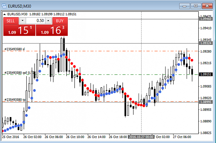
Task: Click the 1.09280 price scale value
Action: tap(206, 51)
